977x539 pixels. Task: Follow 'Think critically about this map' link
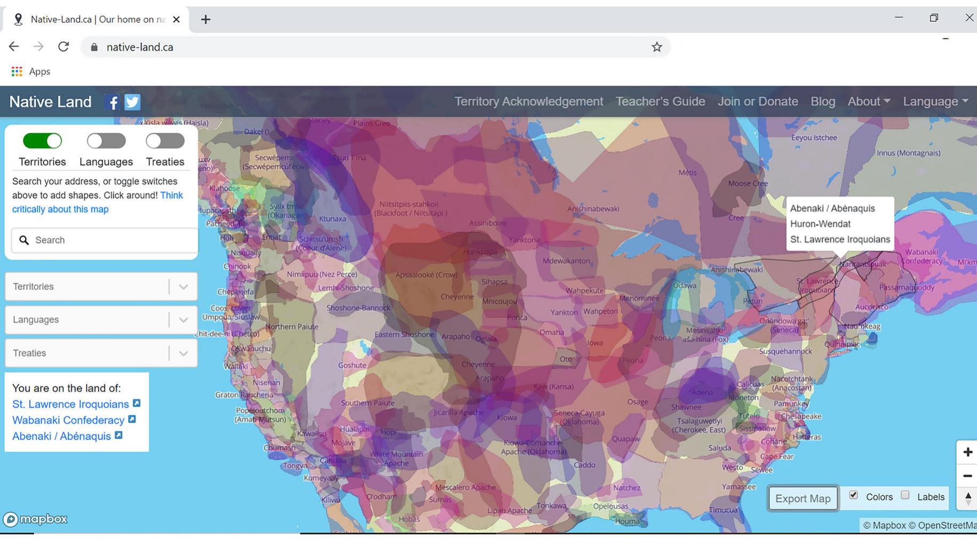tap(97, 202)
